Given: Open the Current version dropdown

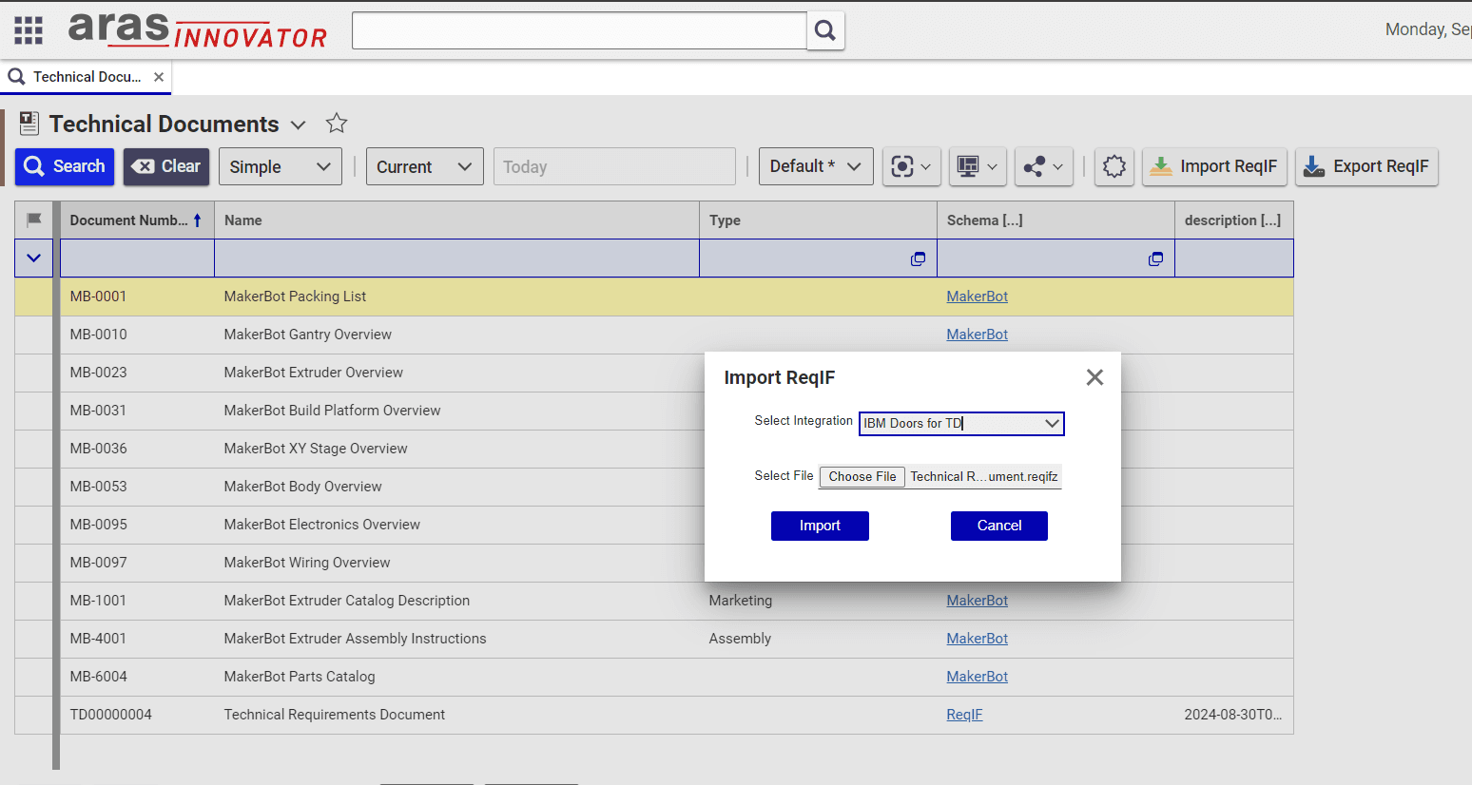Looking at the screenshot, I should pos(424,166).
